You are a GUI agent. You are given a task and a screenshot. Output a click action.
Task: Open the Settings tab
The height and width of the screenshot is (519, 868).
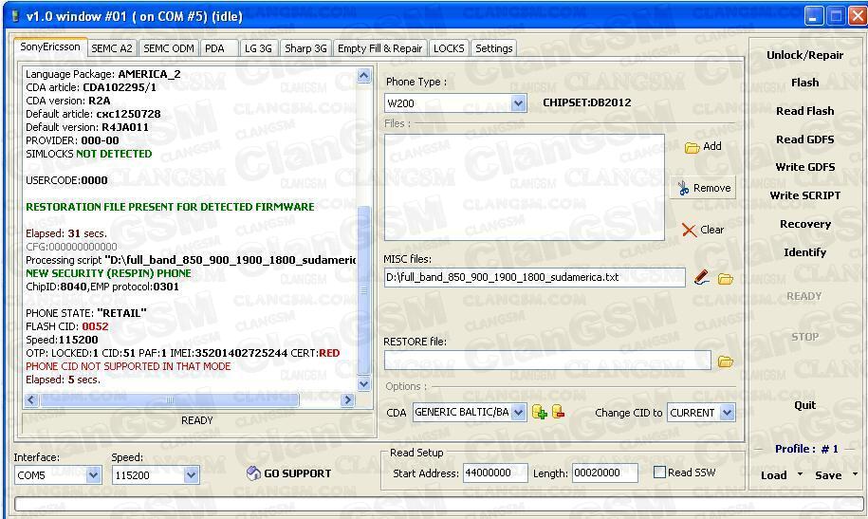click(x=494, y=48)
